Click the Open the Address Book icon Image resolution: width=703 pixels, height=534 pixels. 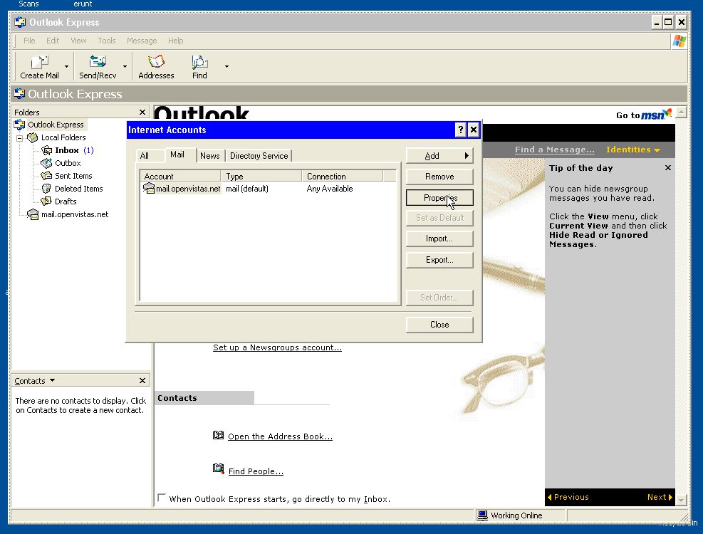click(219, 435)
